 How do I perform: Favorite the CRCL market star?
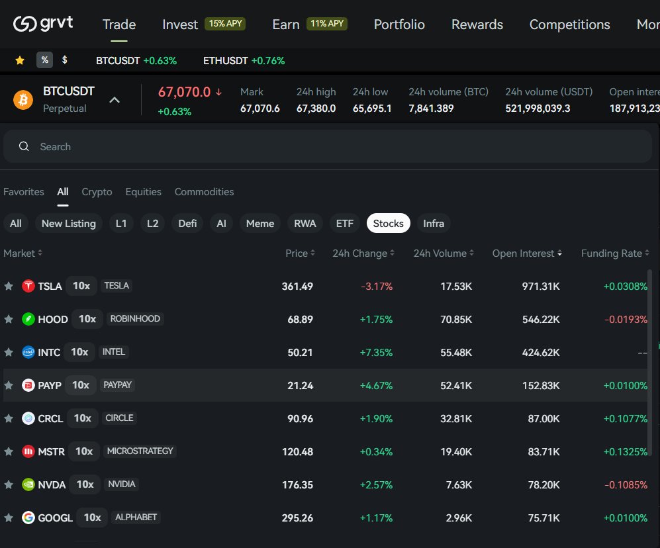9,418
